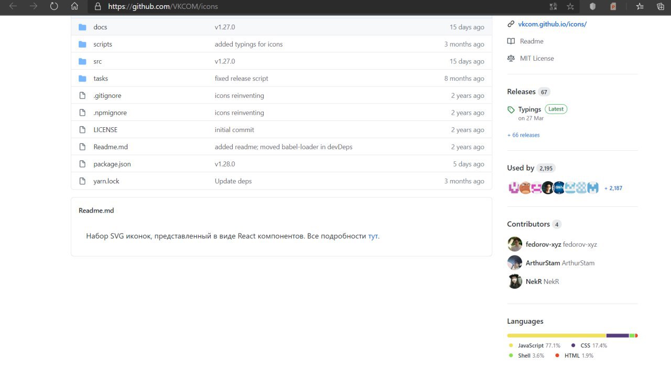Click the LICENSE file icon

[82, 130]
